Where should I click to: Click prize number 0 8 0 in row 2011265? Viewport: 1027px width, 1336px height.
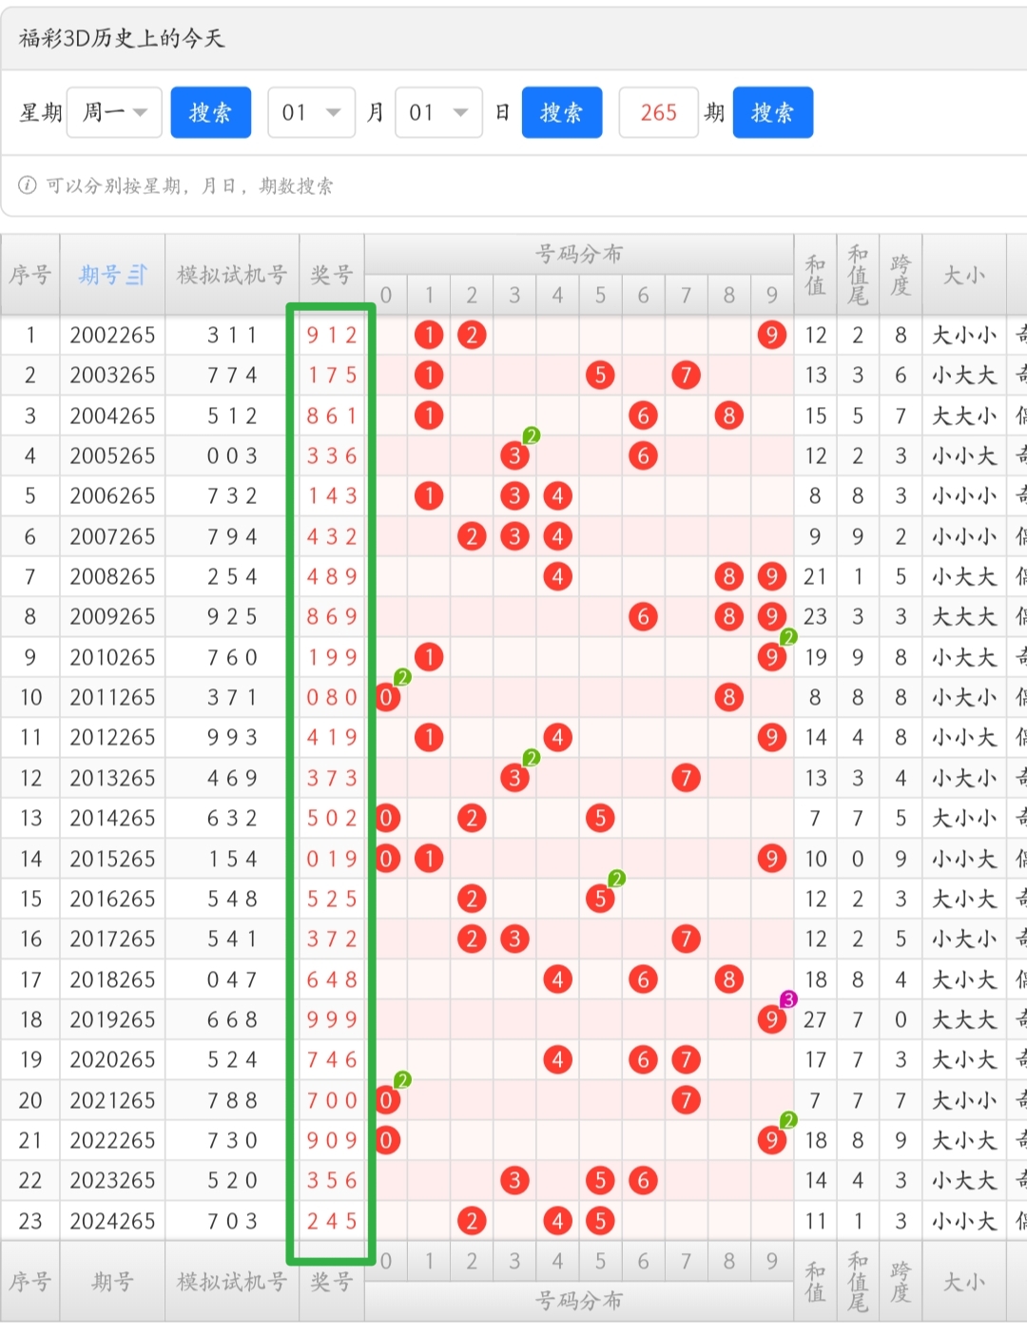coord(332,697)
